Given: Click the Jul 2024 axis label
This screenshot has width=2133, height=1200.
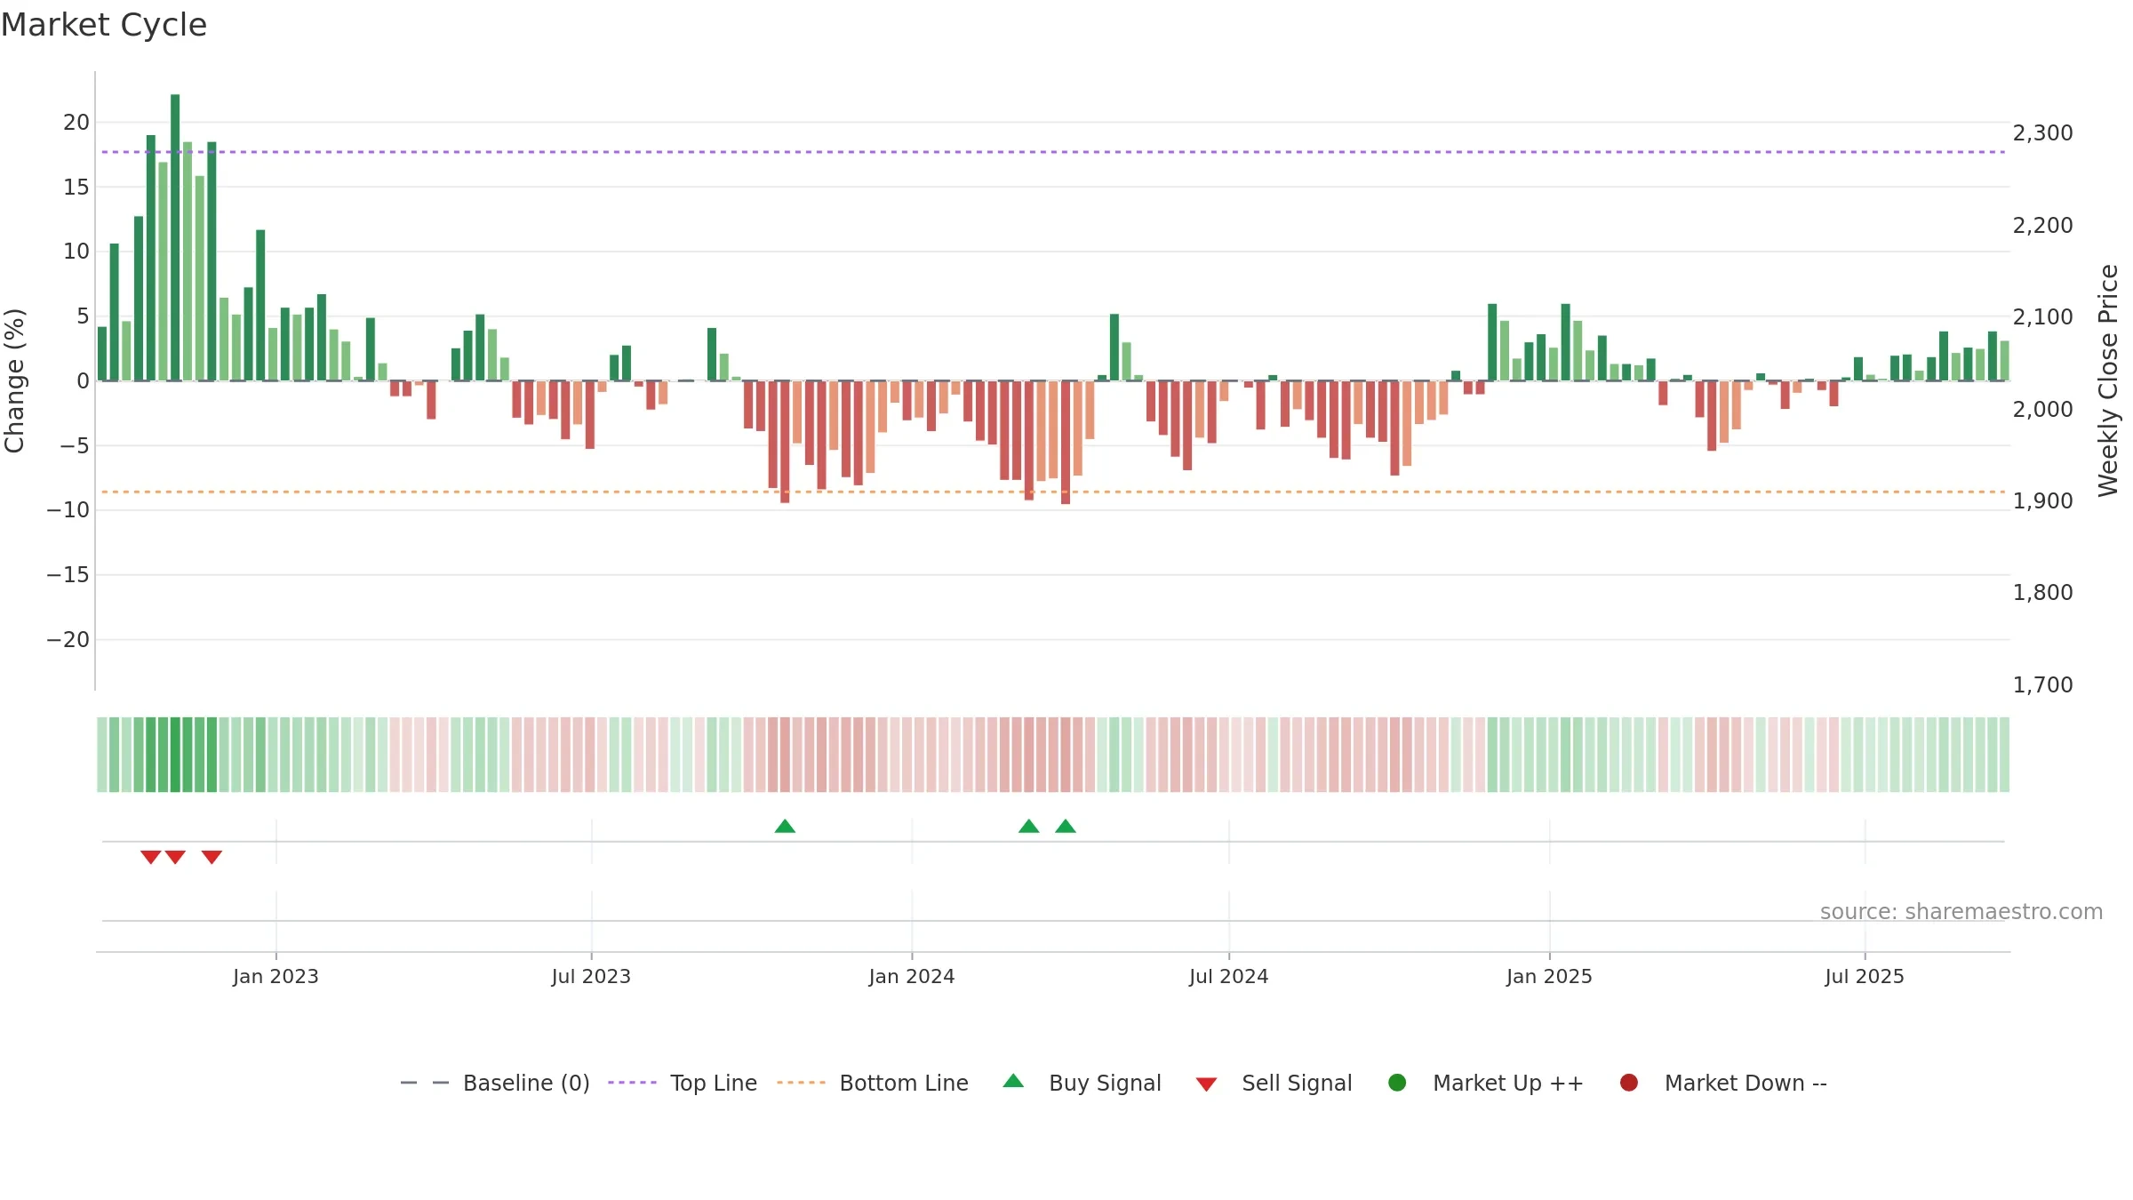Looking at the screenshot, I should [x=1229, y=976].
